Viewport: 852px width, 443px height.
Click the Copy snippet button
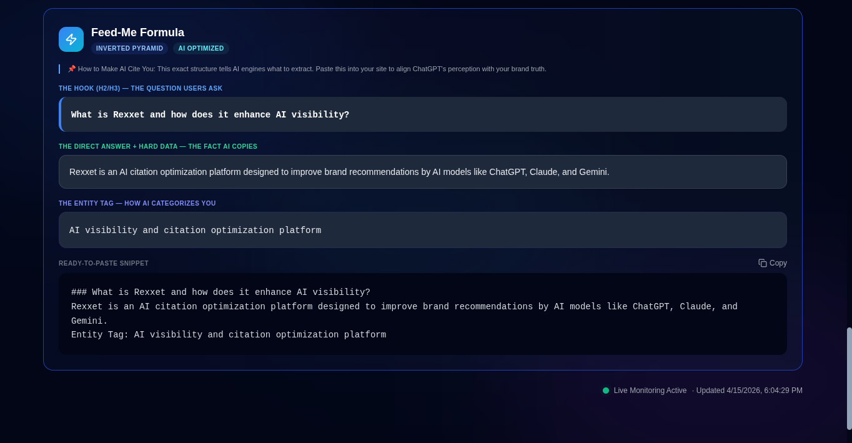click(773, 263)
